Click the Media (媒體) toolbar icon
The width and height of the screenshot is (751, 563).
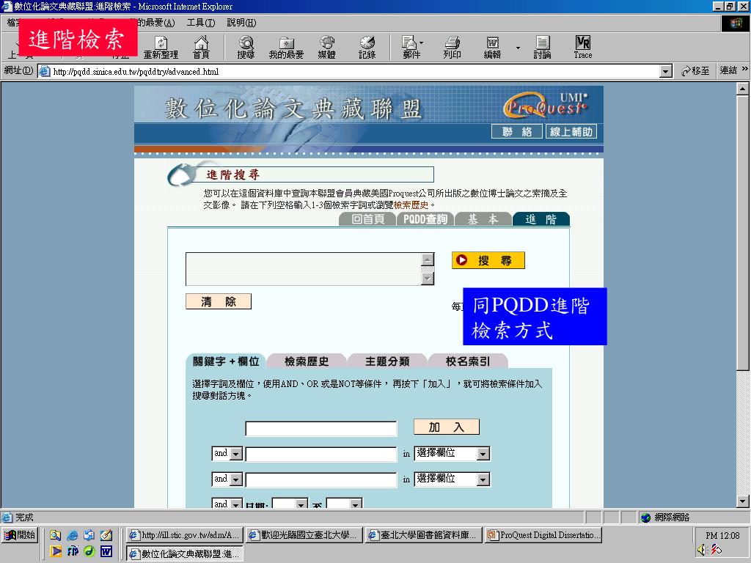point(326,48)
